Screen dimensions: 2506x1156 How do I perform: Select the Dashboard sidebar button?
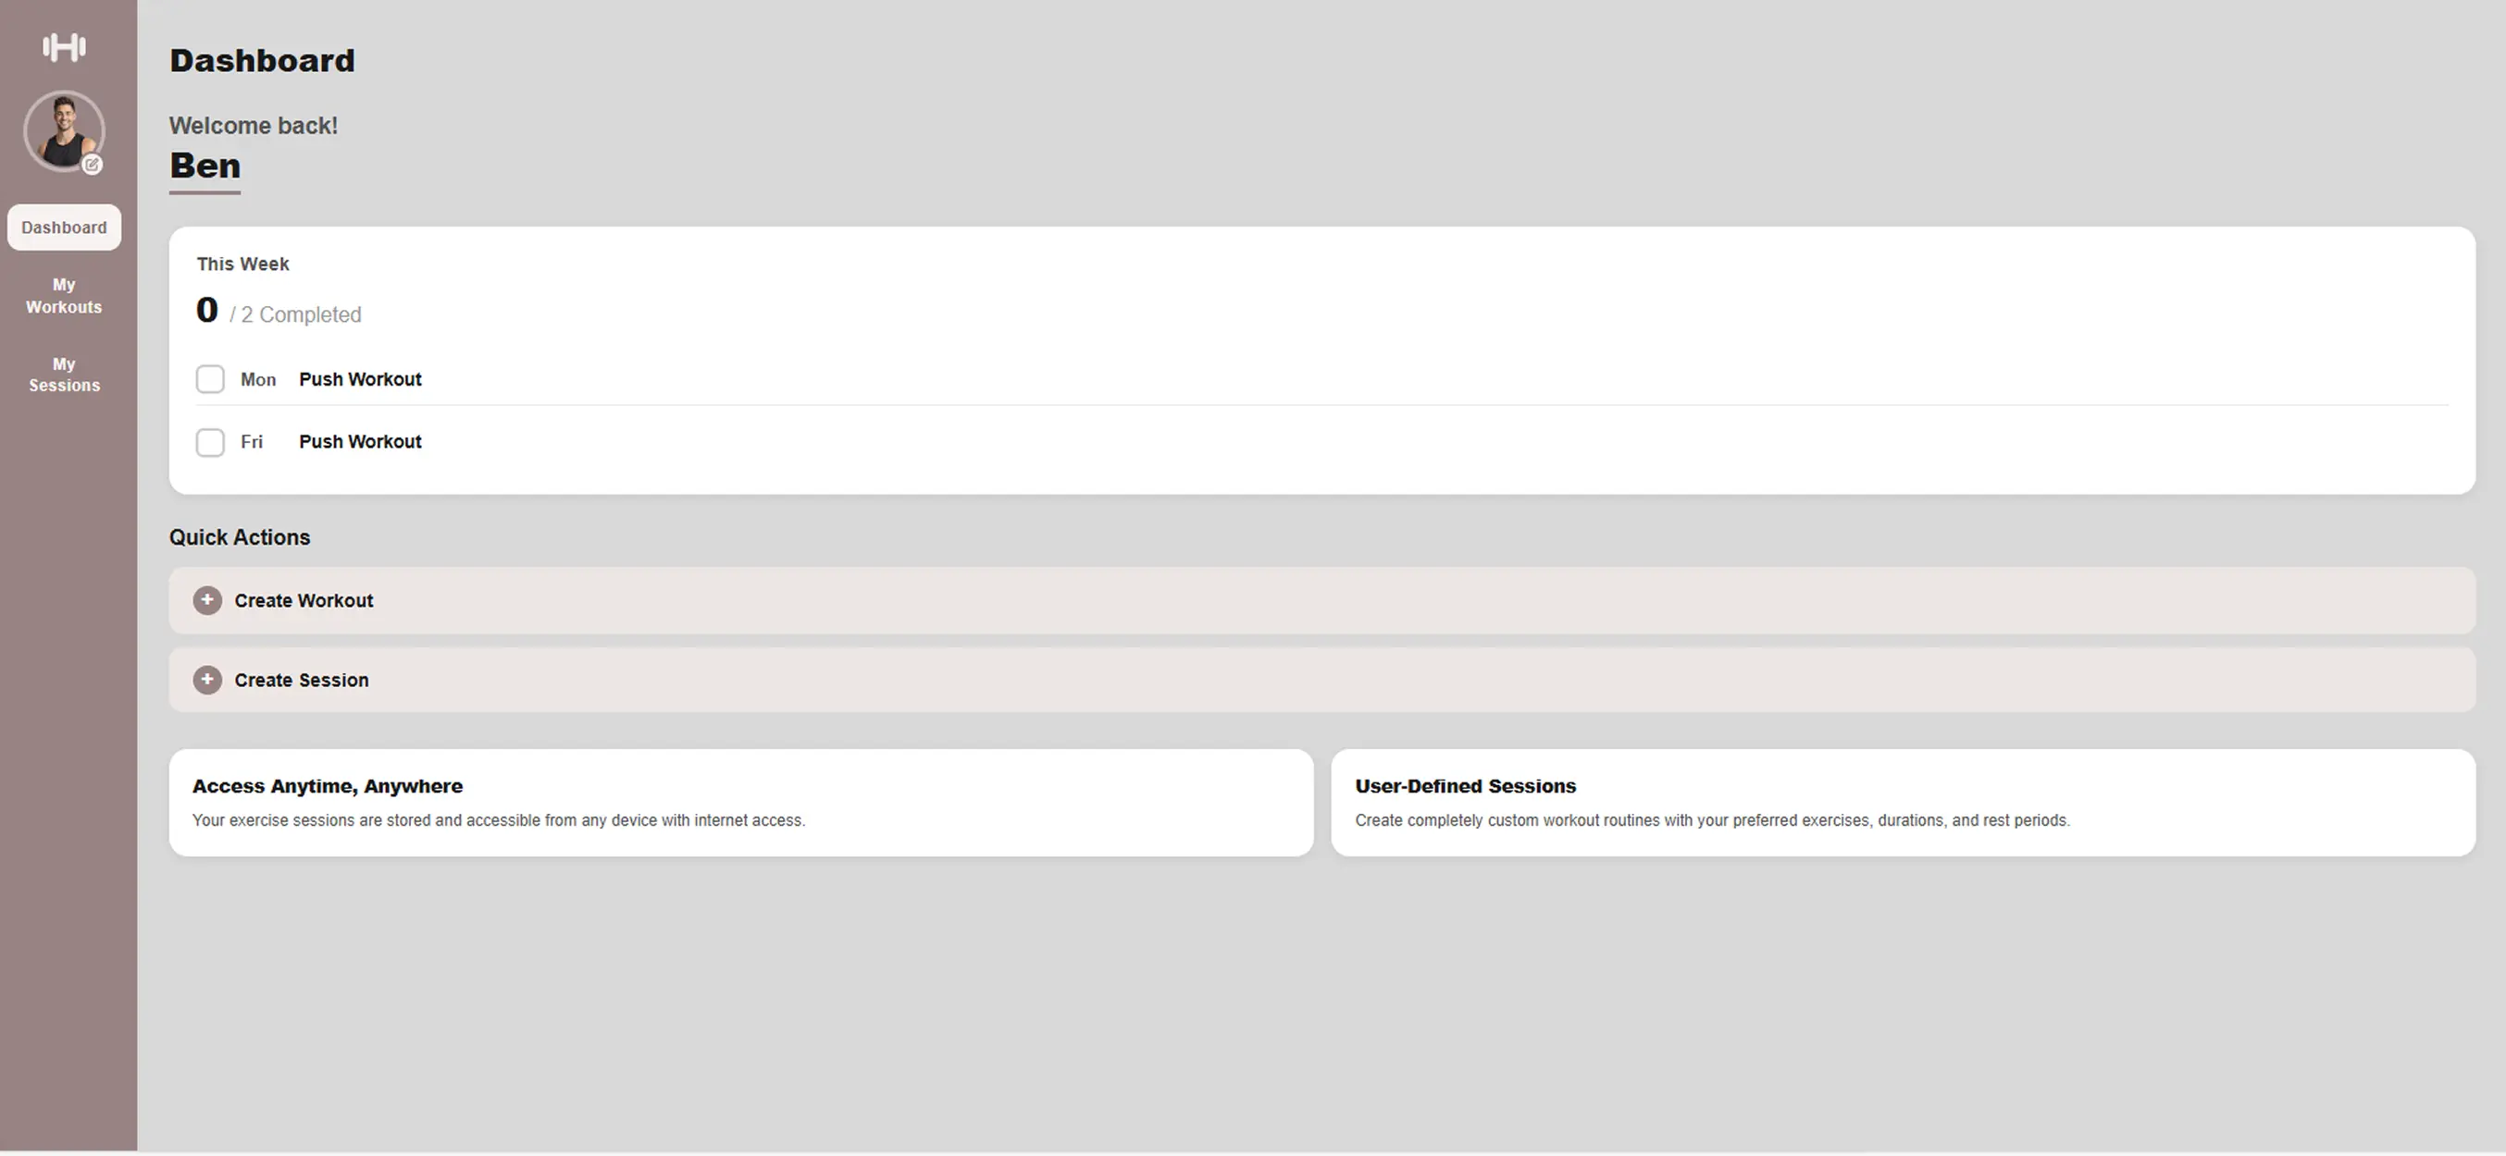click(63, 227)
